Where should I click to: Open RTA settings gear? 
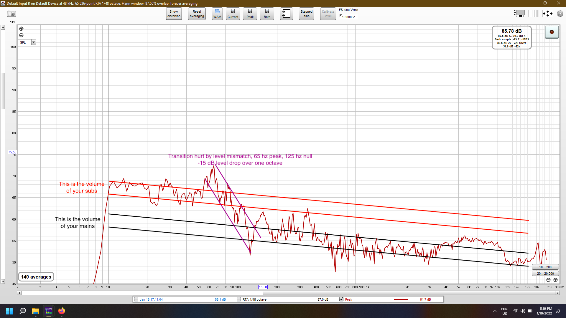[560, 14]
